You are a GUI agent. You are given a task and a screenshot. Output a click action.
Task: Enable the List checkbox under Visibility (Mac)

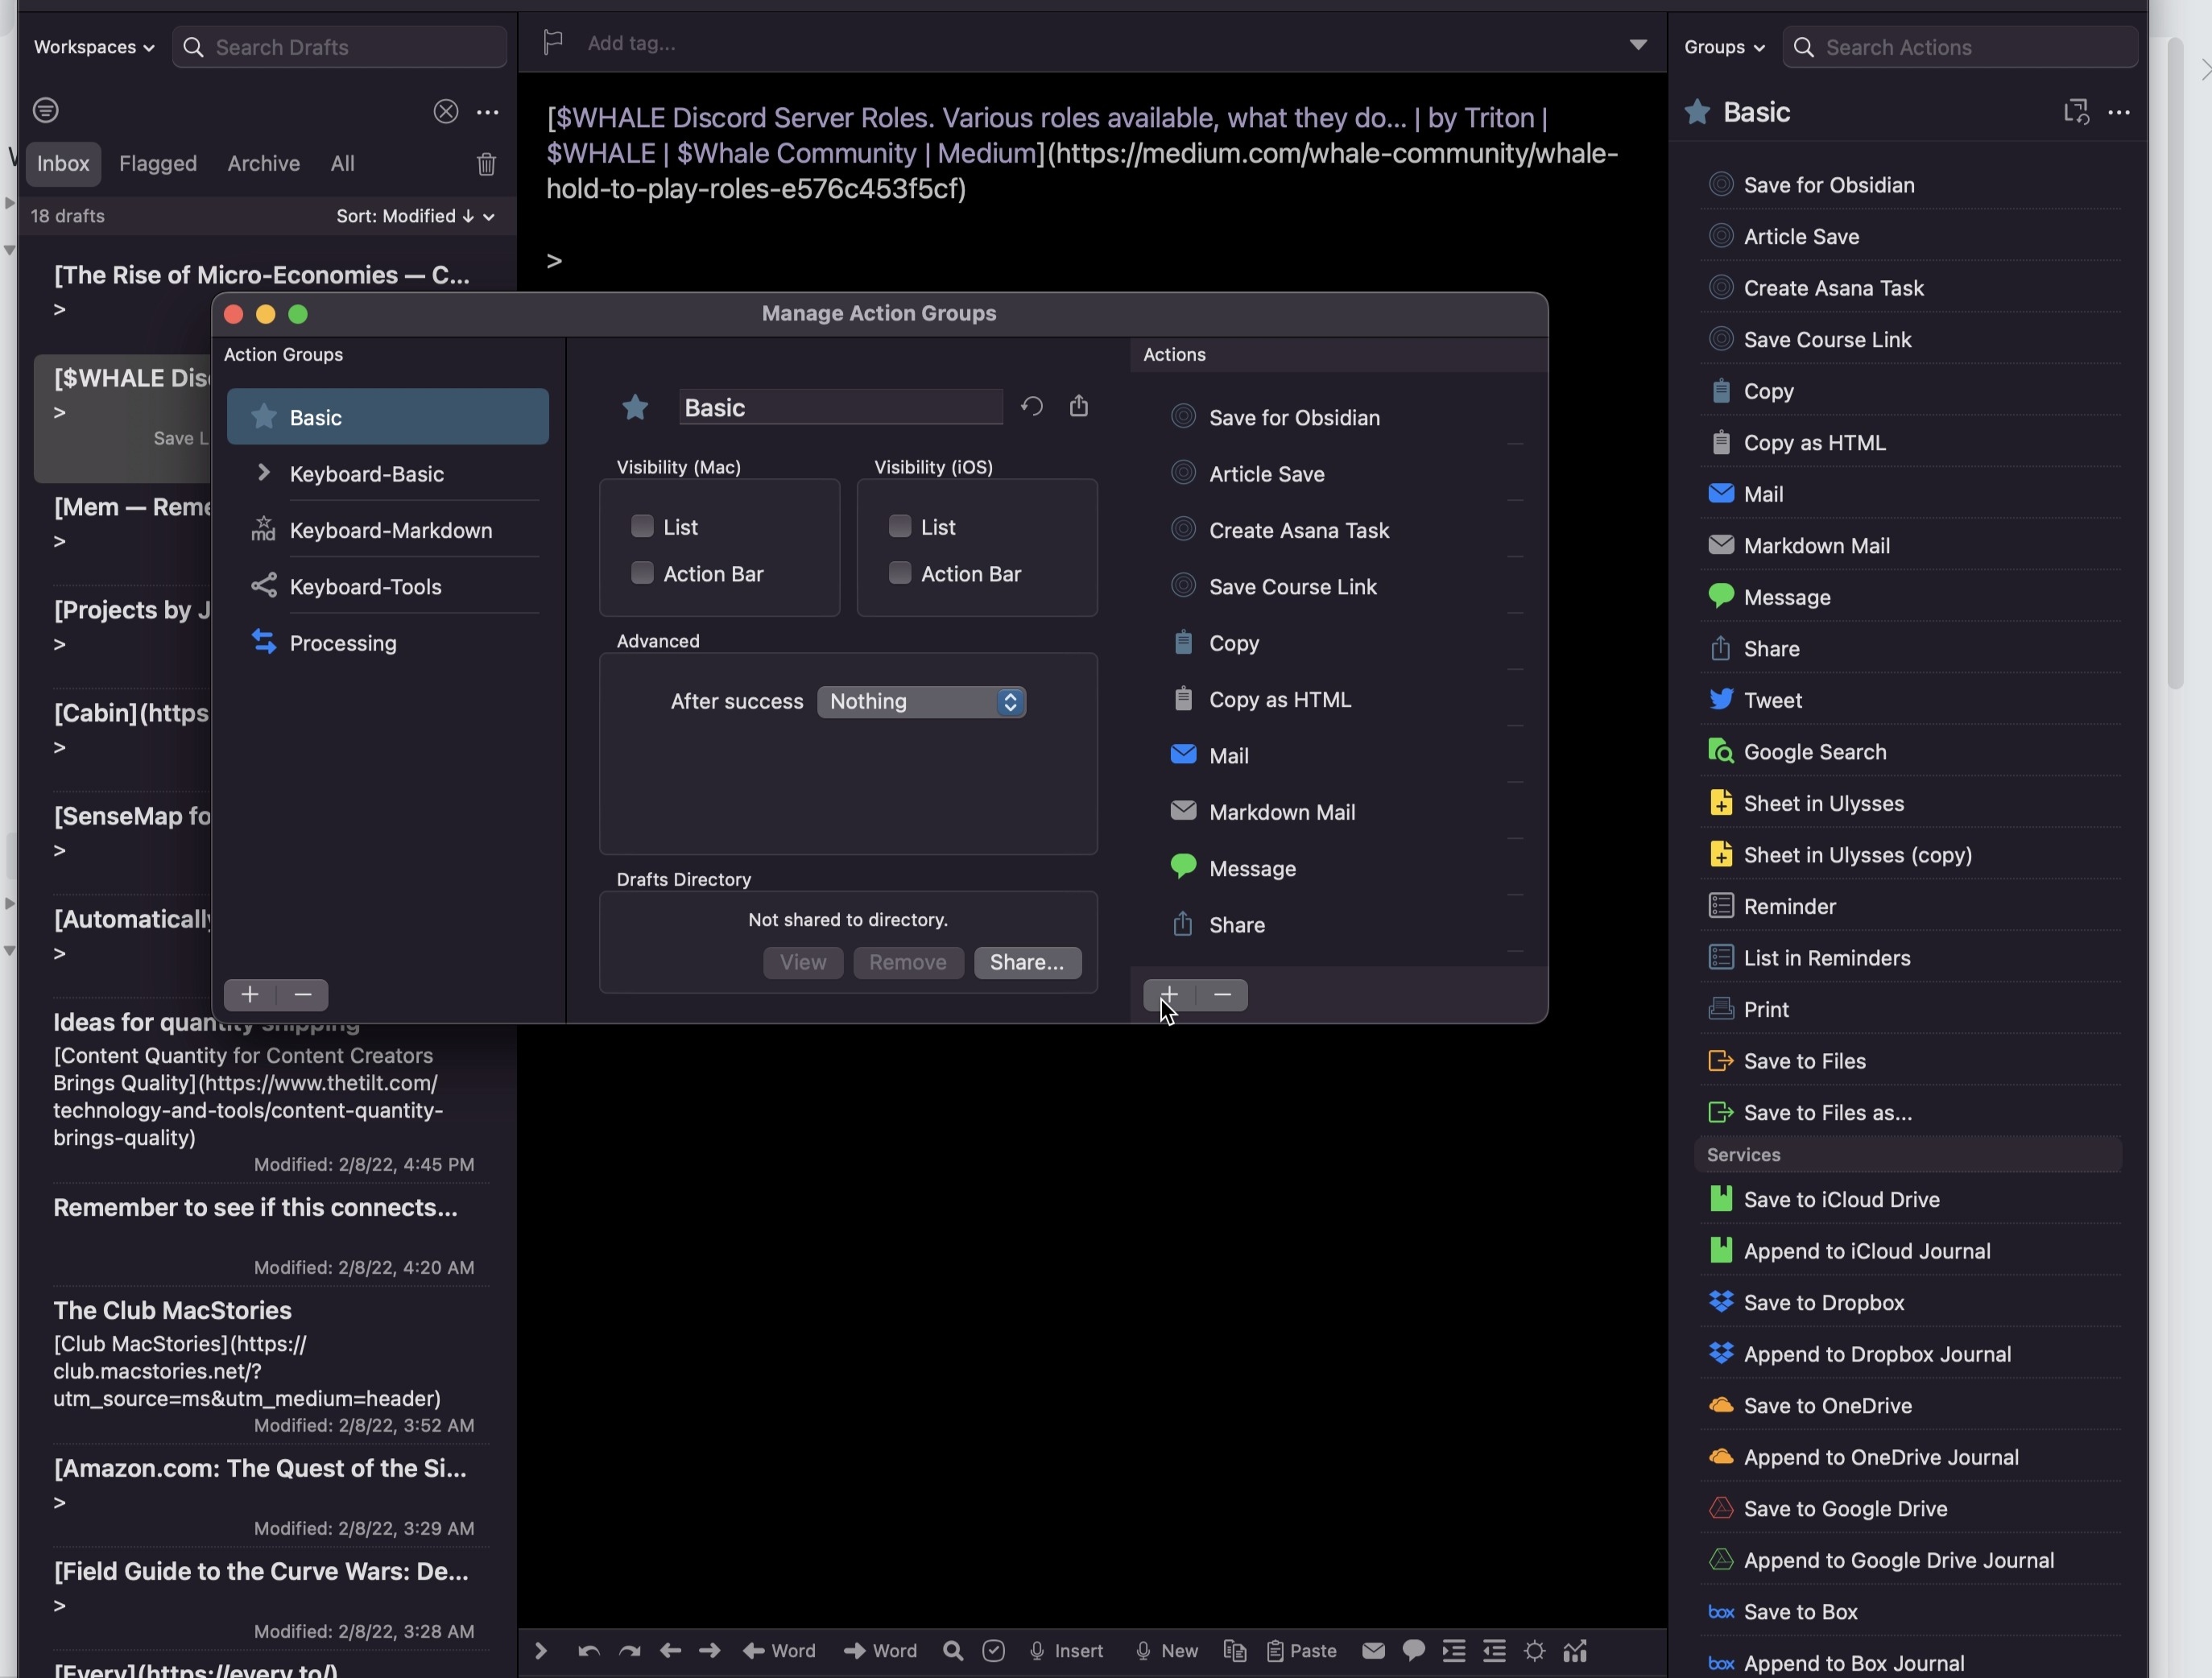[x=642, y=526]
